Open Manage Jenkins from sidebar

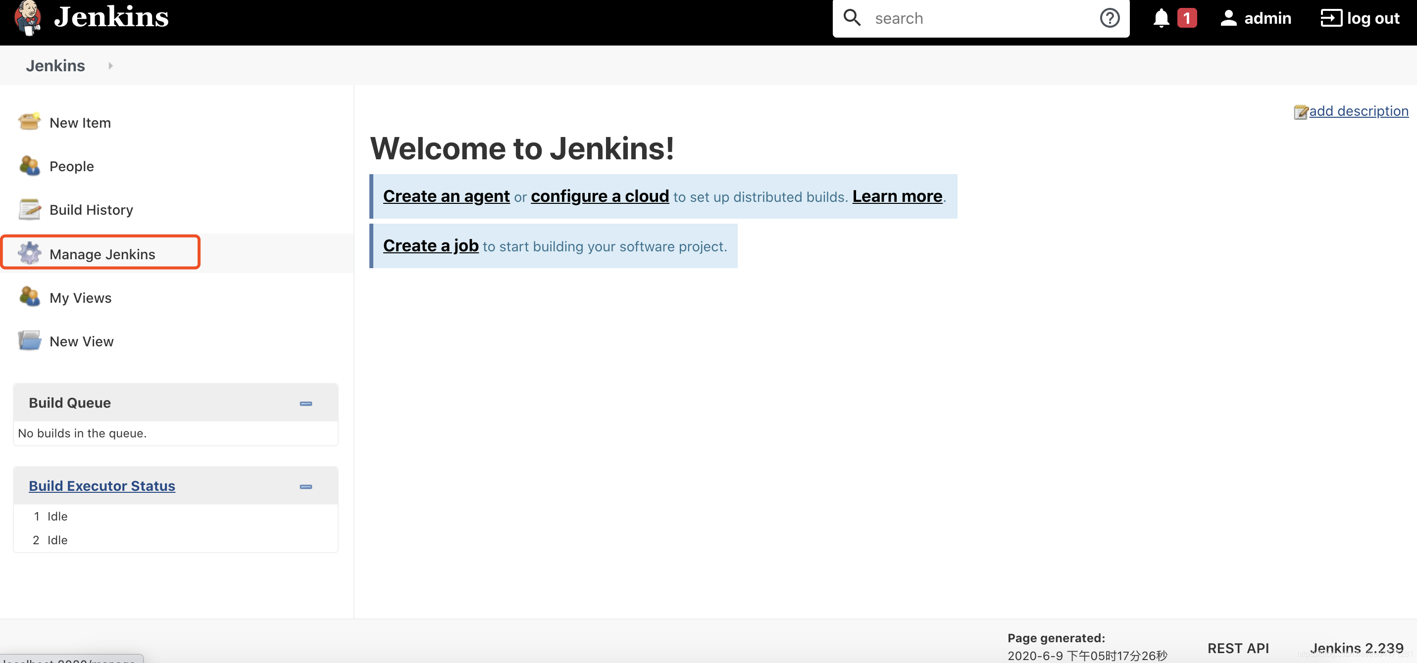tap(102, 254)
